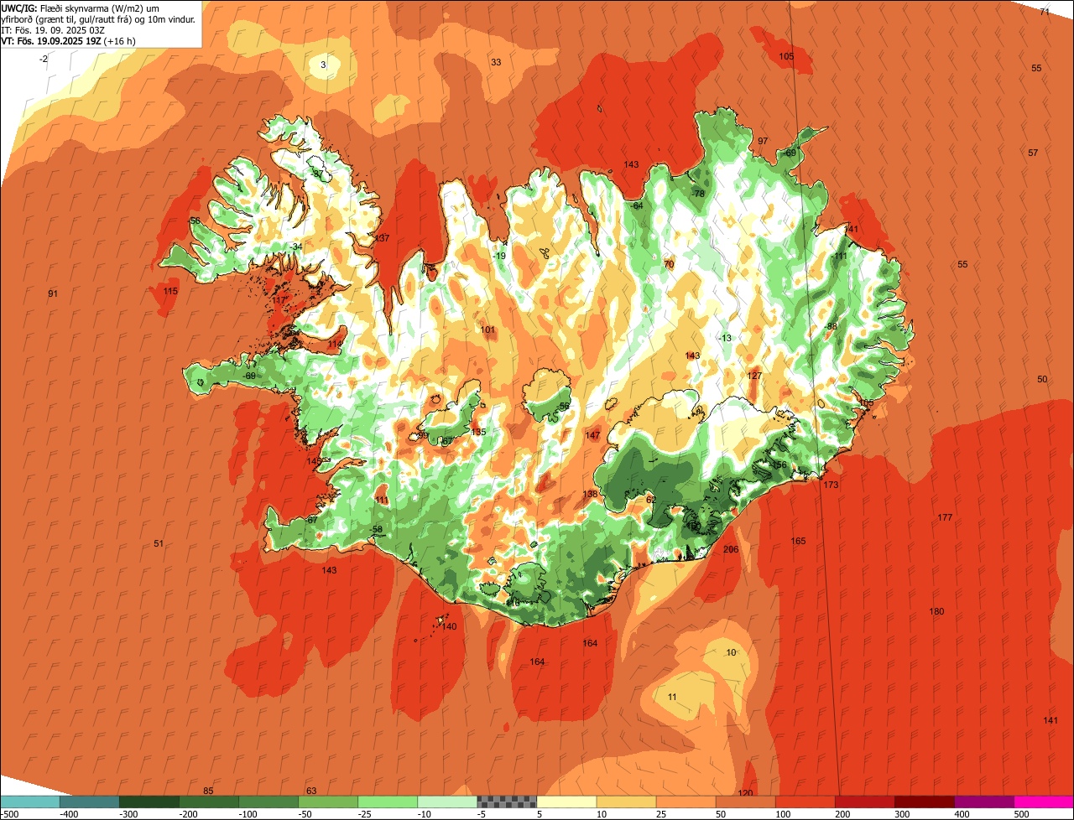Click the flux value 137 in Húnaflói bay
This screenshot has width=1074, height=820.
coord(383,238)
